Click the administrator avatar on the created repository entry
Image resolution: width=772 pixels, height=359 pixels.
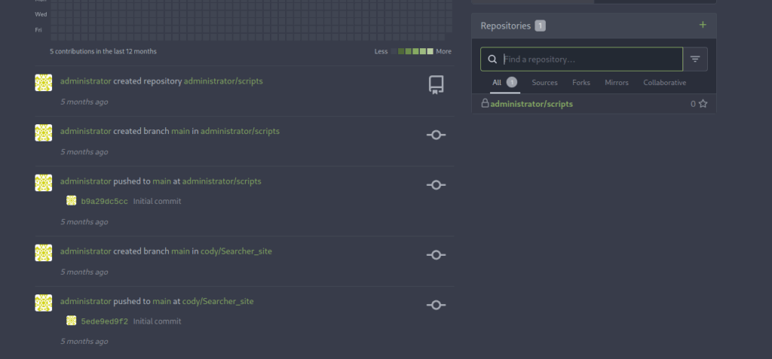point(44,83)
